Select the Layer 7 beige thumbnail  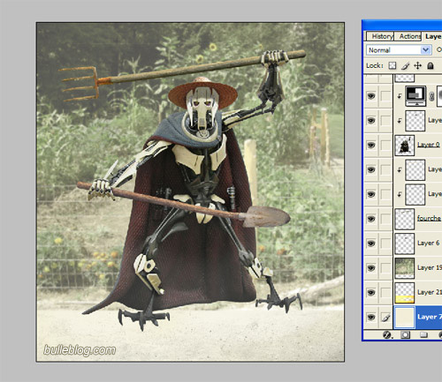coord(405,318)
